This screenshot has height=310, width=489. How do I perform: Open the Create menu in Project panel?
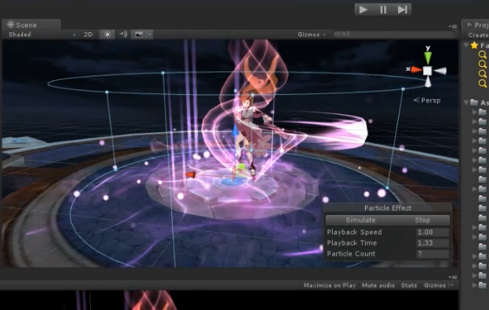point(478,35)
